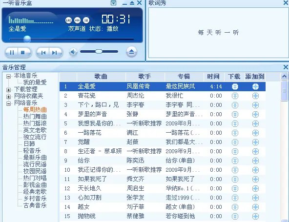Add 全是爱 to a list
The height and width of the screenshot is (222, 289).
pos(255,86)
